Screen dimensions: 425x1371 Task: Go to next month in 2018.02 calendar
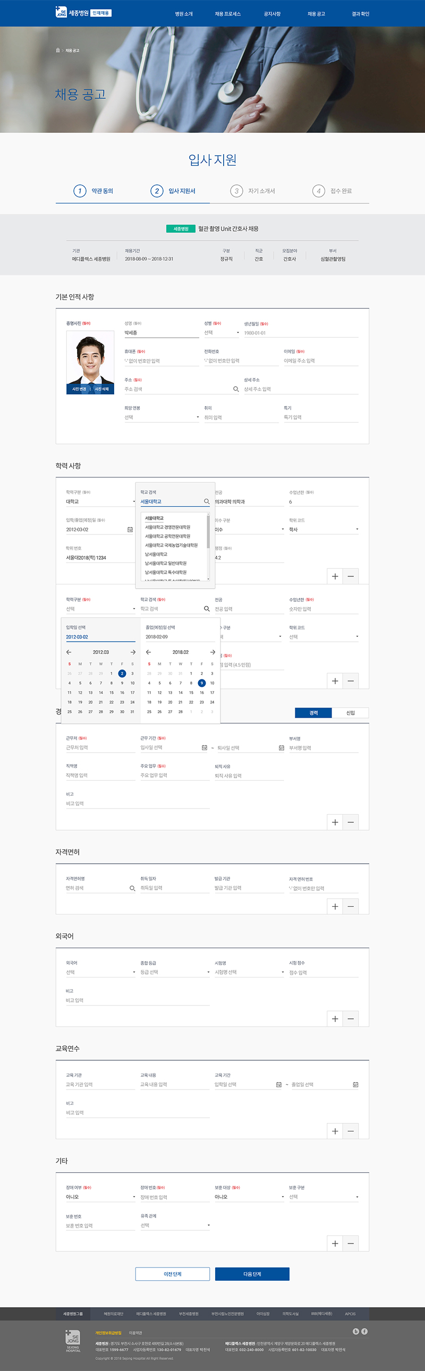(212, 652)
